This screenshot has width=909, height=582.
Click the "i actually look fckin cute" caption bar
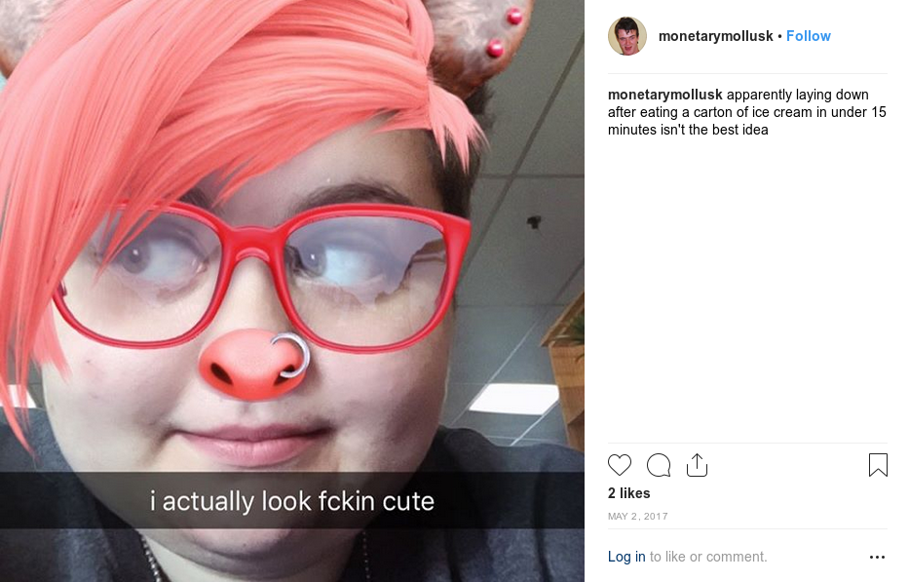click(291, 500)
